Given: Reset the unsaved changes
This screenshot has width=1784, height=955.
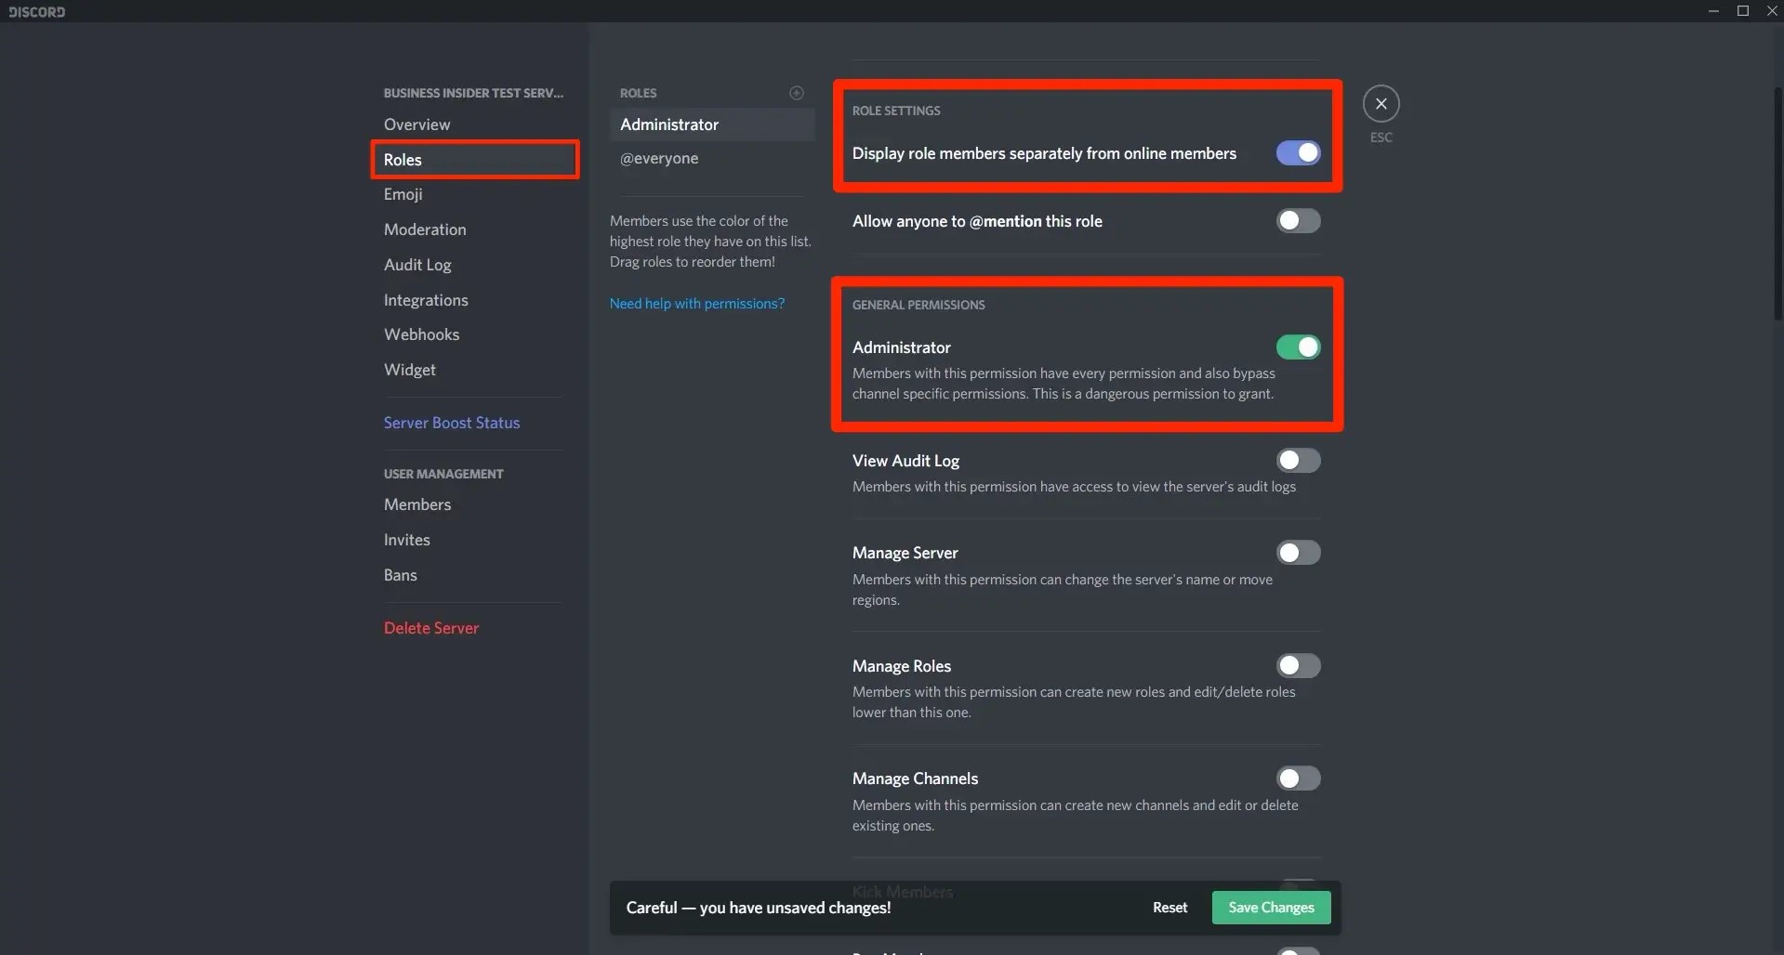Looking at the screenshot, I should coord(1169,908).
